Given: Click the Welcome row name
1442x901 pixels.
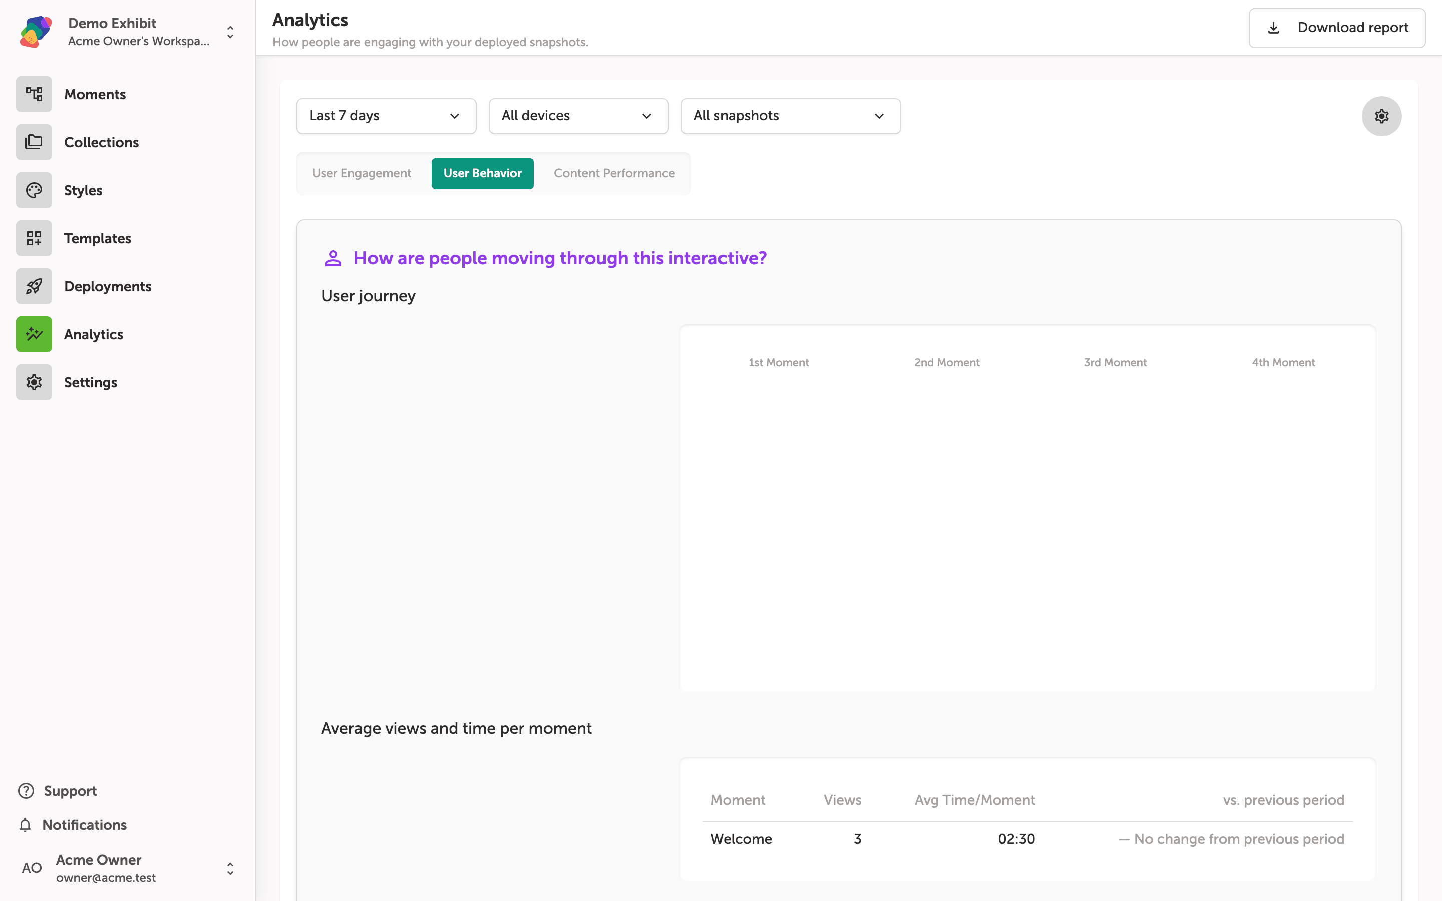Looking at the screenshot, I should [x=741, y=839].
